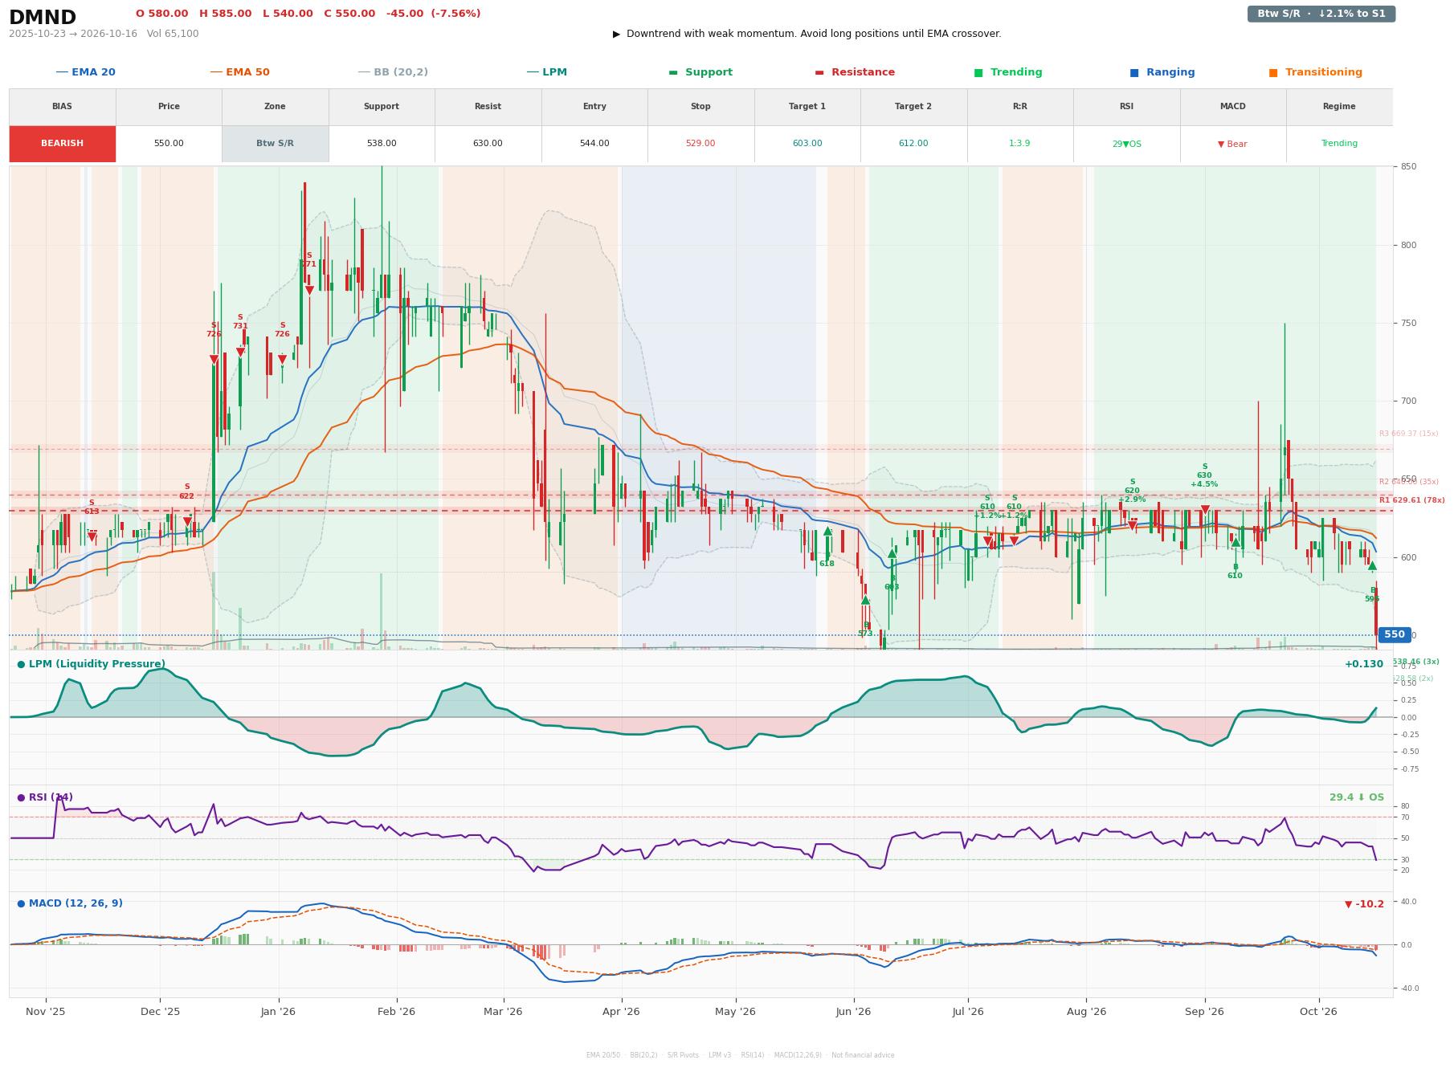Click the BIAS column header

(x=62, y=107)
